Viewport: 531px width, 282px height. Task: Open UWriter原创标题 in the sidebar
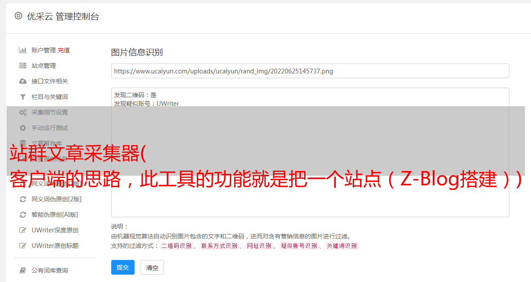pyautogui.click(x=55, y=246)
